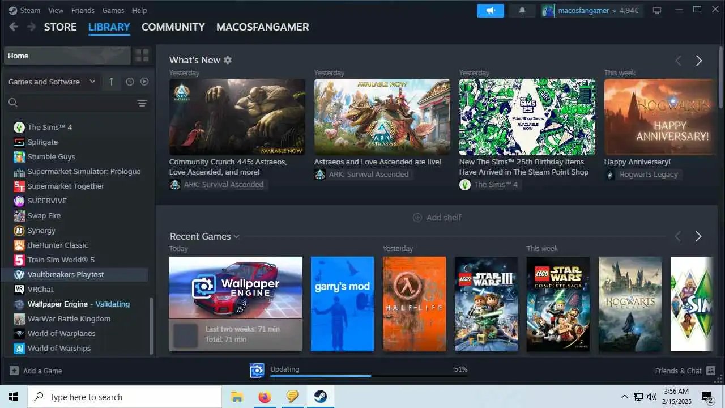This screenshot has height=408, width=725.
Task: Click the Synergy game icon
Action: (x=19, y=230)
